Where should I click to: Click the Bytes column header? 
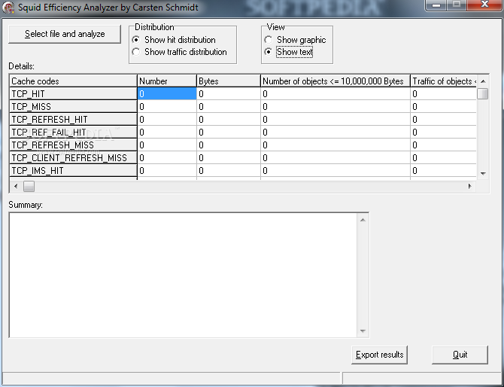[x=229, y=81]
